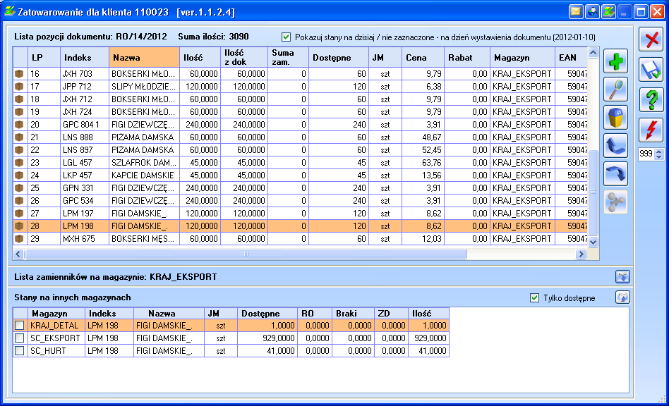Click the red X cancel icon
The width and height of the screenshot is (669, 406).
651,40
